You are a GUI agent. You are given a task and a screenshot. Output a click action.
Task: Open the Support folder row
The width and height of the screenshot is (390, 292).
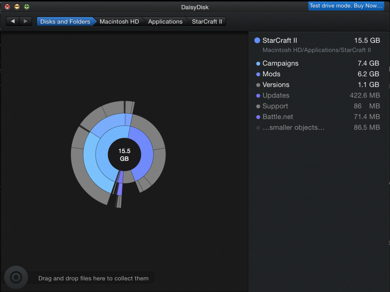coord(317,106)
